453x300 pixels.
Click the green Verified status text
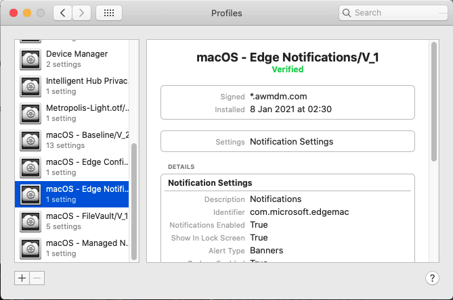click(x=288, y=70)
